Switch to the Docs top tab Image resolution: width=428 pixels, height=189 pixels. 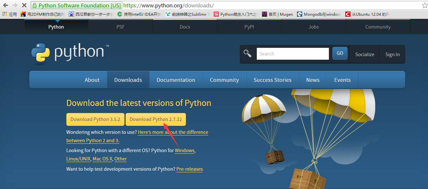(185, 27)
